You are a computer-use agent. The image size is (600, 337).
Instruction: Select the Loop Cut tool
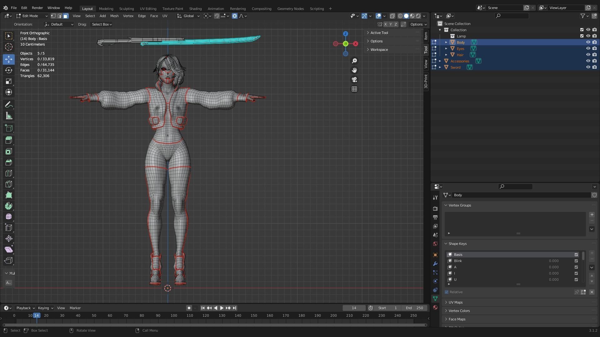click(9, 173)
